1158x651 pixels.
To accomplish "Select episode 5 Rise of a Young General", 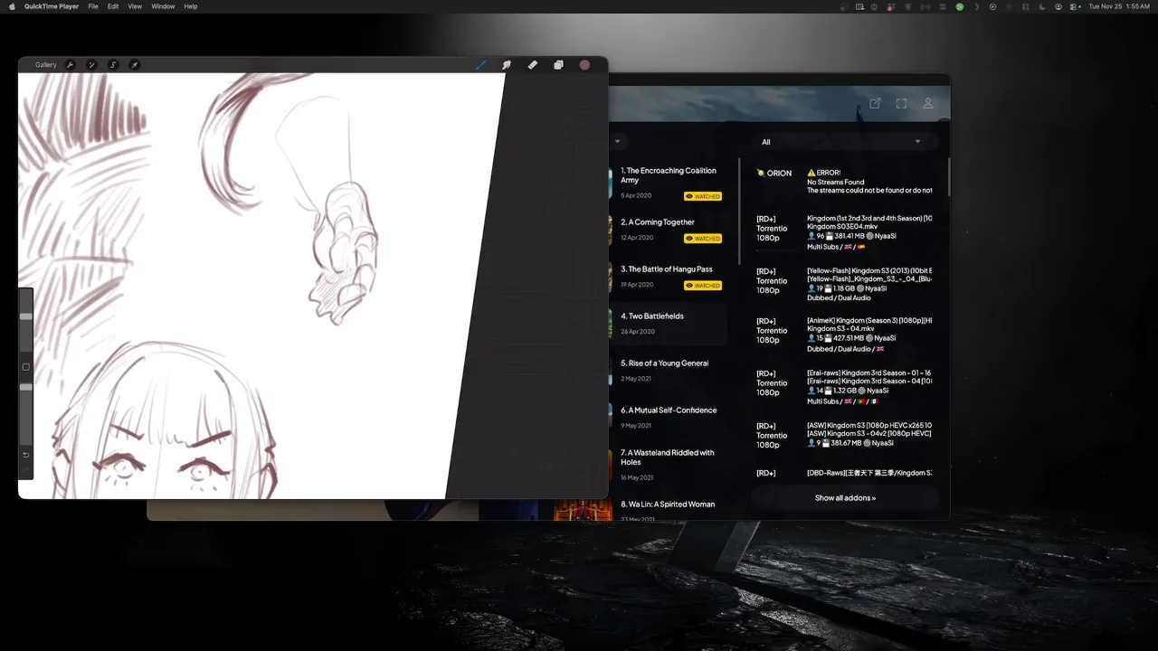I will (x=669, y=371).
